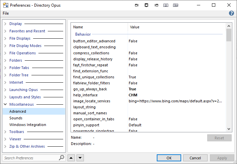Expand the Folder Tabs category
The width and height of the screenshot is (237, 164).
point(5,68)
